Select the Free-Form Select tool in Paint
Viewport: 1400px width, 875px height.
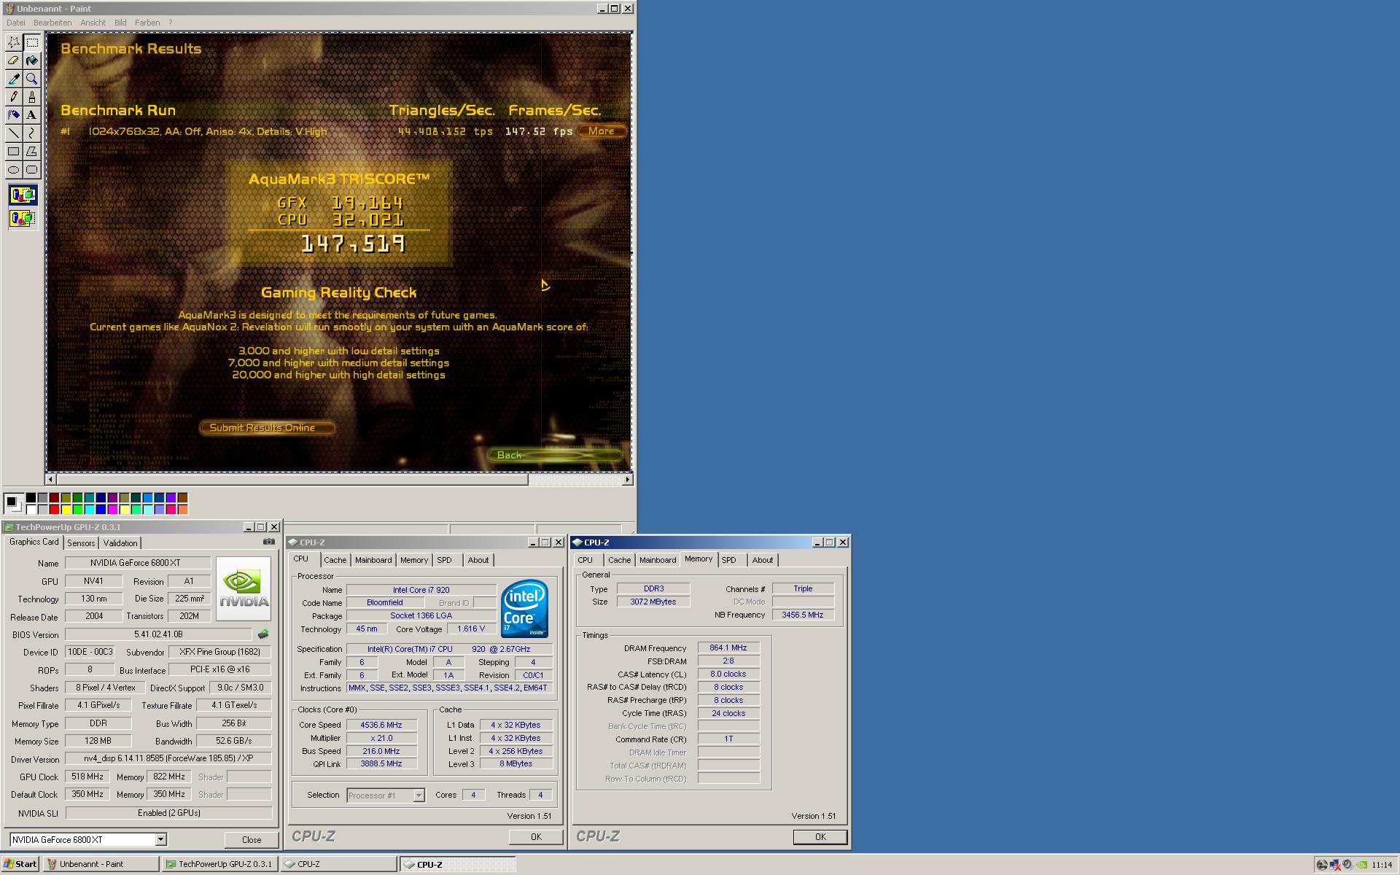coord(14,42)
